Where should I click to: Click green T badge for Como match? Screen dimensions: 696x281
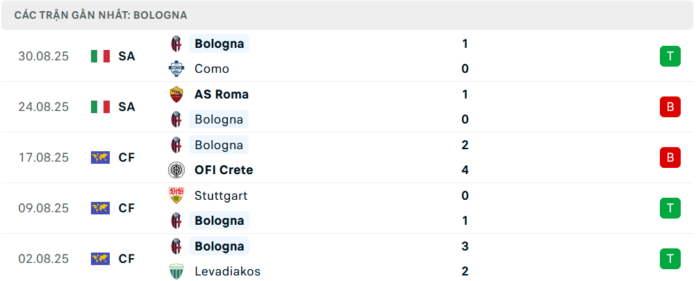coord(670,56)
